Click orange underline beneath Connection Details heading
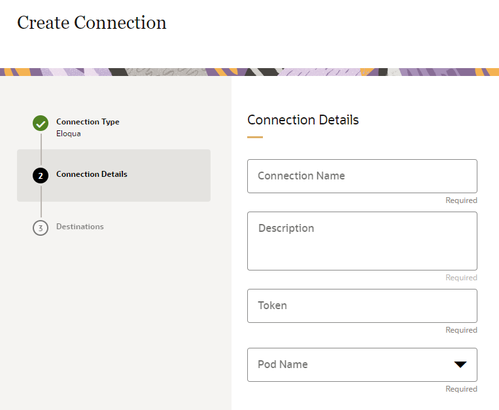 pos(255,137)
